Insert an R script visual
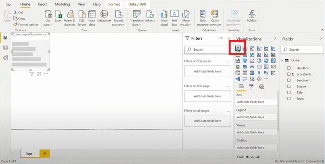 259,73
